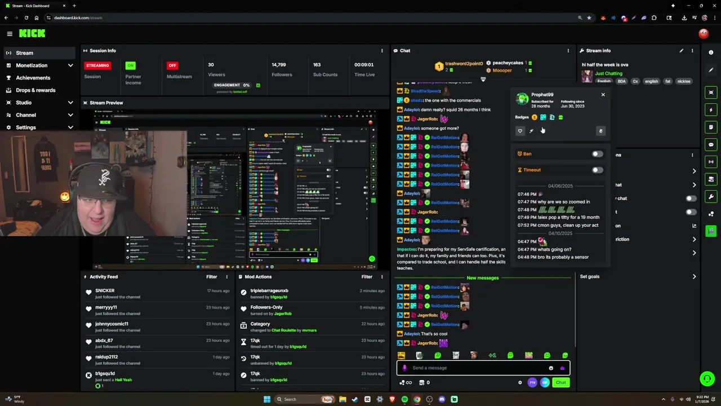
Task: Expand the Settings sidebar section
Action: point(70,127)
